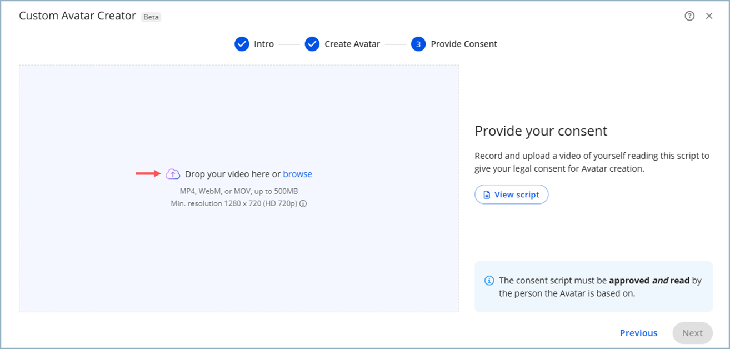The height and width of the screenshot is (349, 730).
Task: Open the View script button
Action: coord(511,195)
